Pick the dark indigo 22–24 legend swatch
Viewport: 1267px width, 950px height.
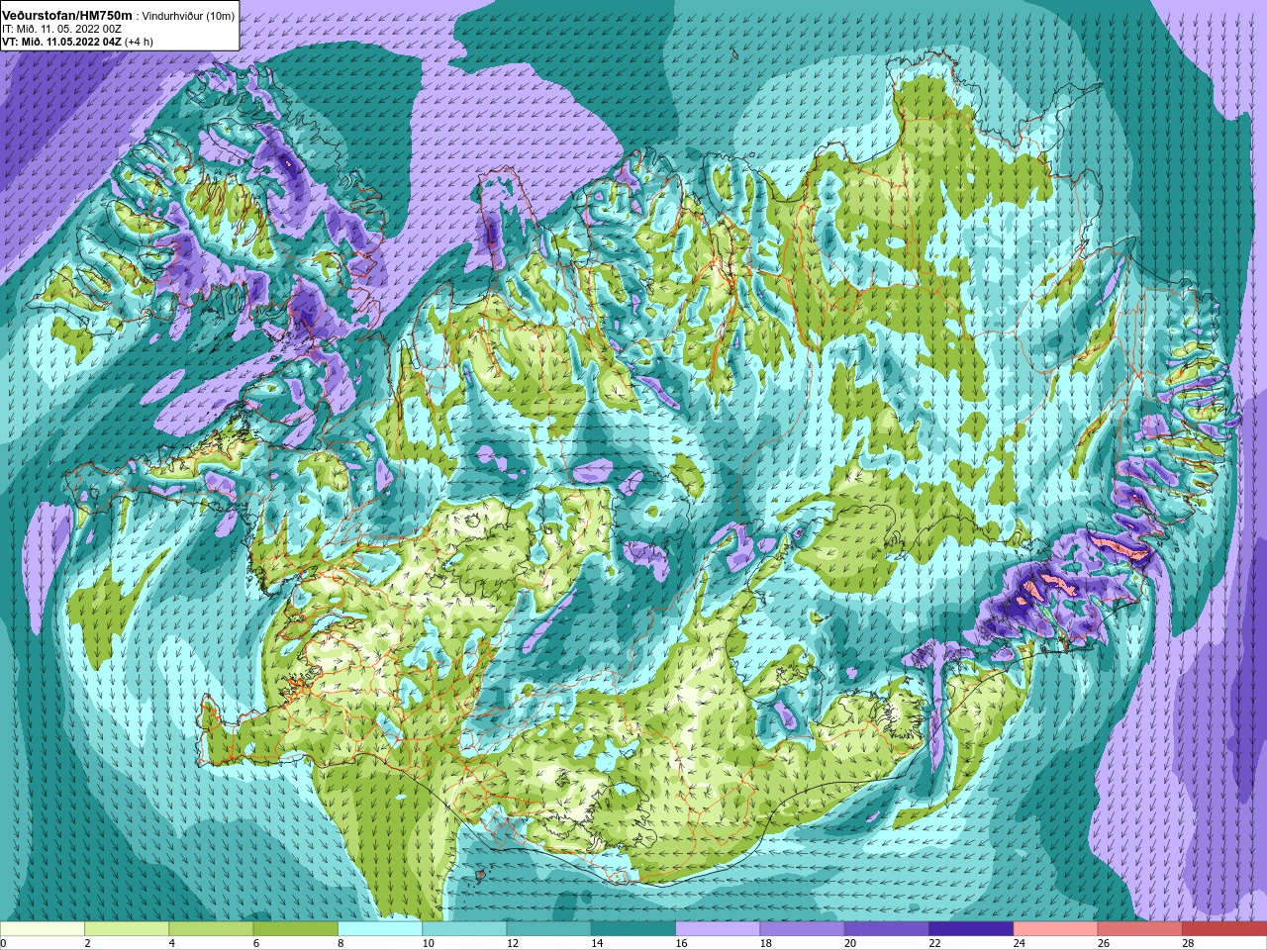[971, 929]
